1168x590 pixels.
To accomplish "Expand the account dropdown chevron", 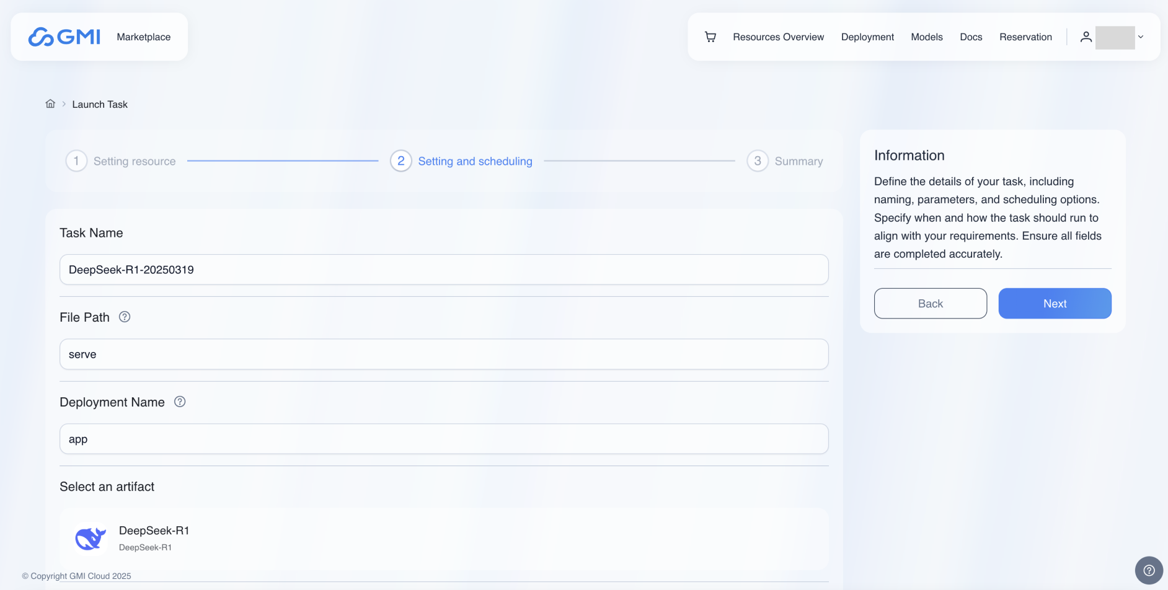I will (1141, 37).
